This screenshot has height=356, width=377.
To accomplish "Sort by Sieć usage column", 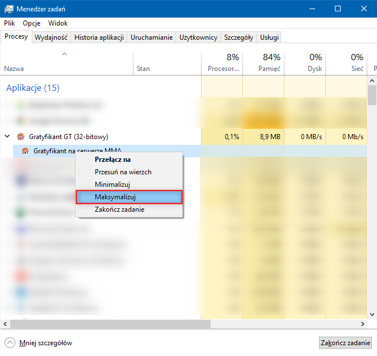I will click(x=346, y=63).
